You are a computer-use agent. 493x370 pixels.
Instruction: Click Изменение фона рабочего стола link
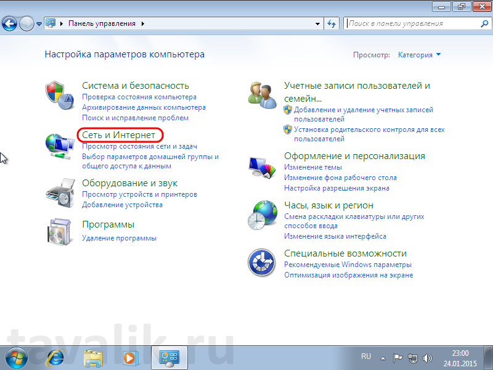click(340, 178)
